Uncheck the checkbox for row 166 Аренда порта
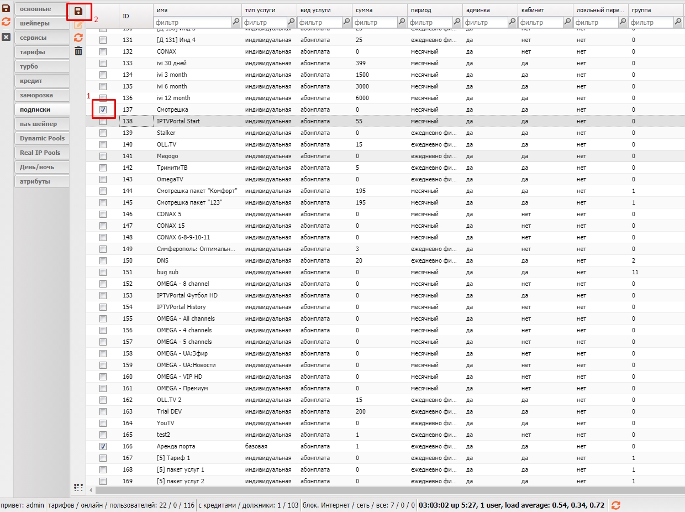This screenshot has height=512, width=685. tap(103, 446)
